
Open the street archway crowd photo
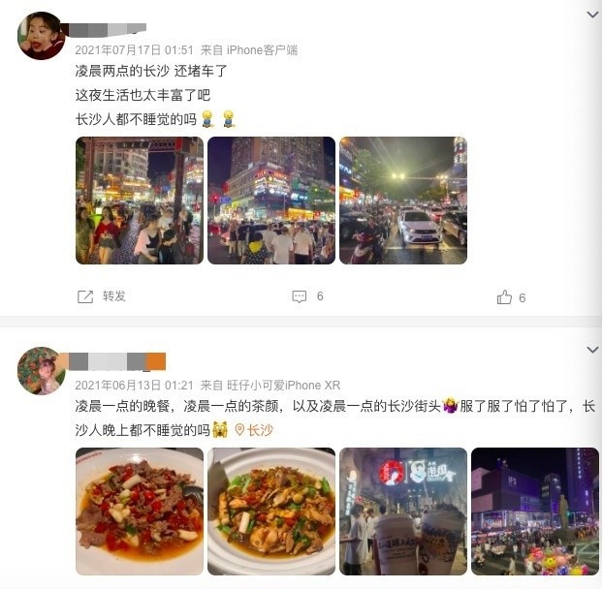click(x=140, y=201)
